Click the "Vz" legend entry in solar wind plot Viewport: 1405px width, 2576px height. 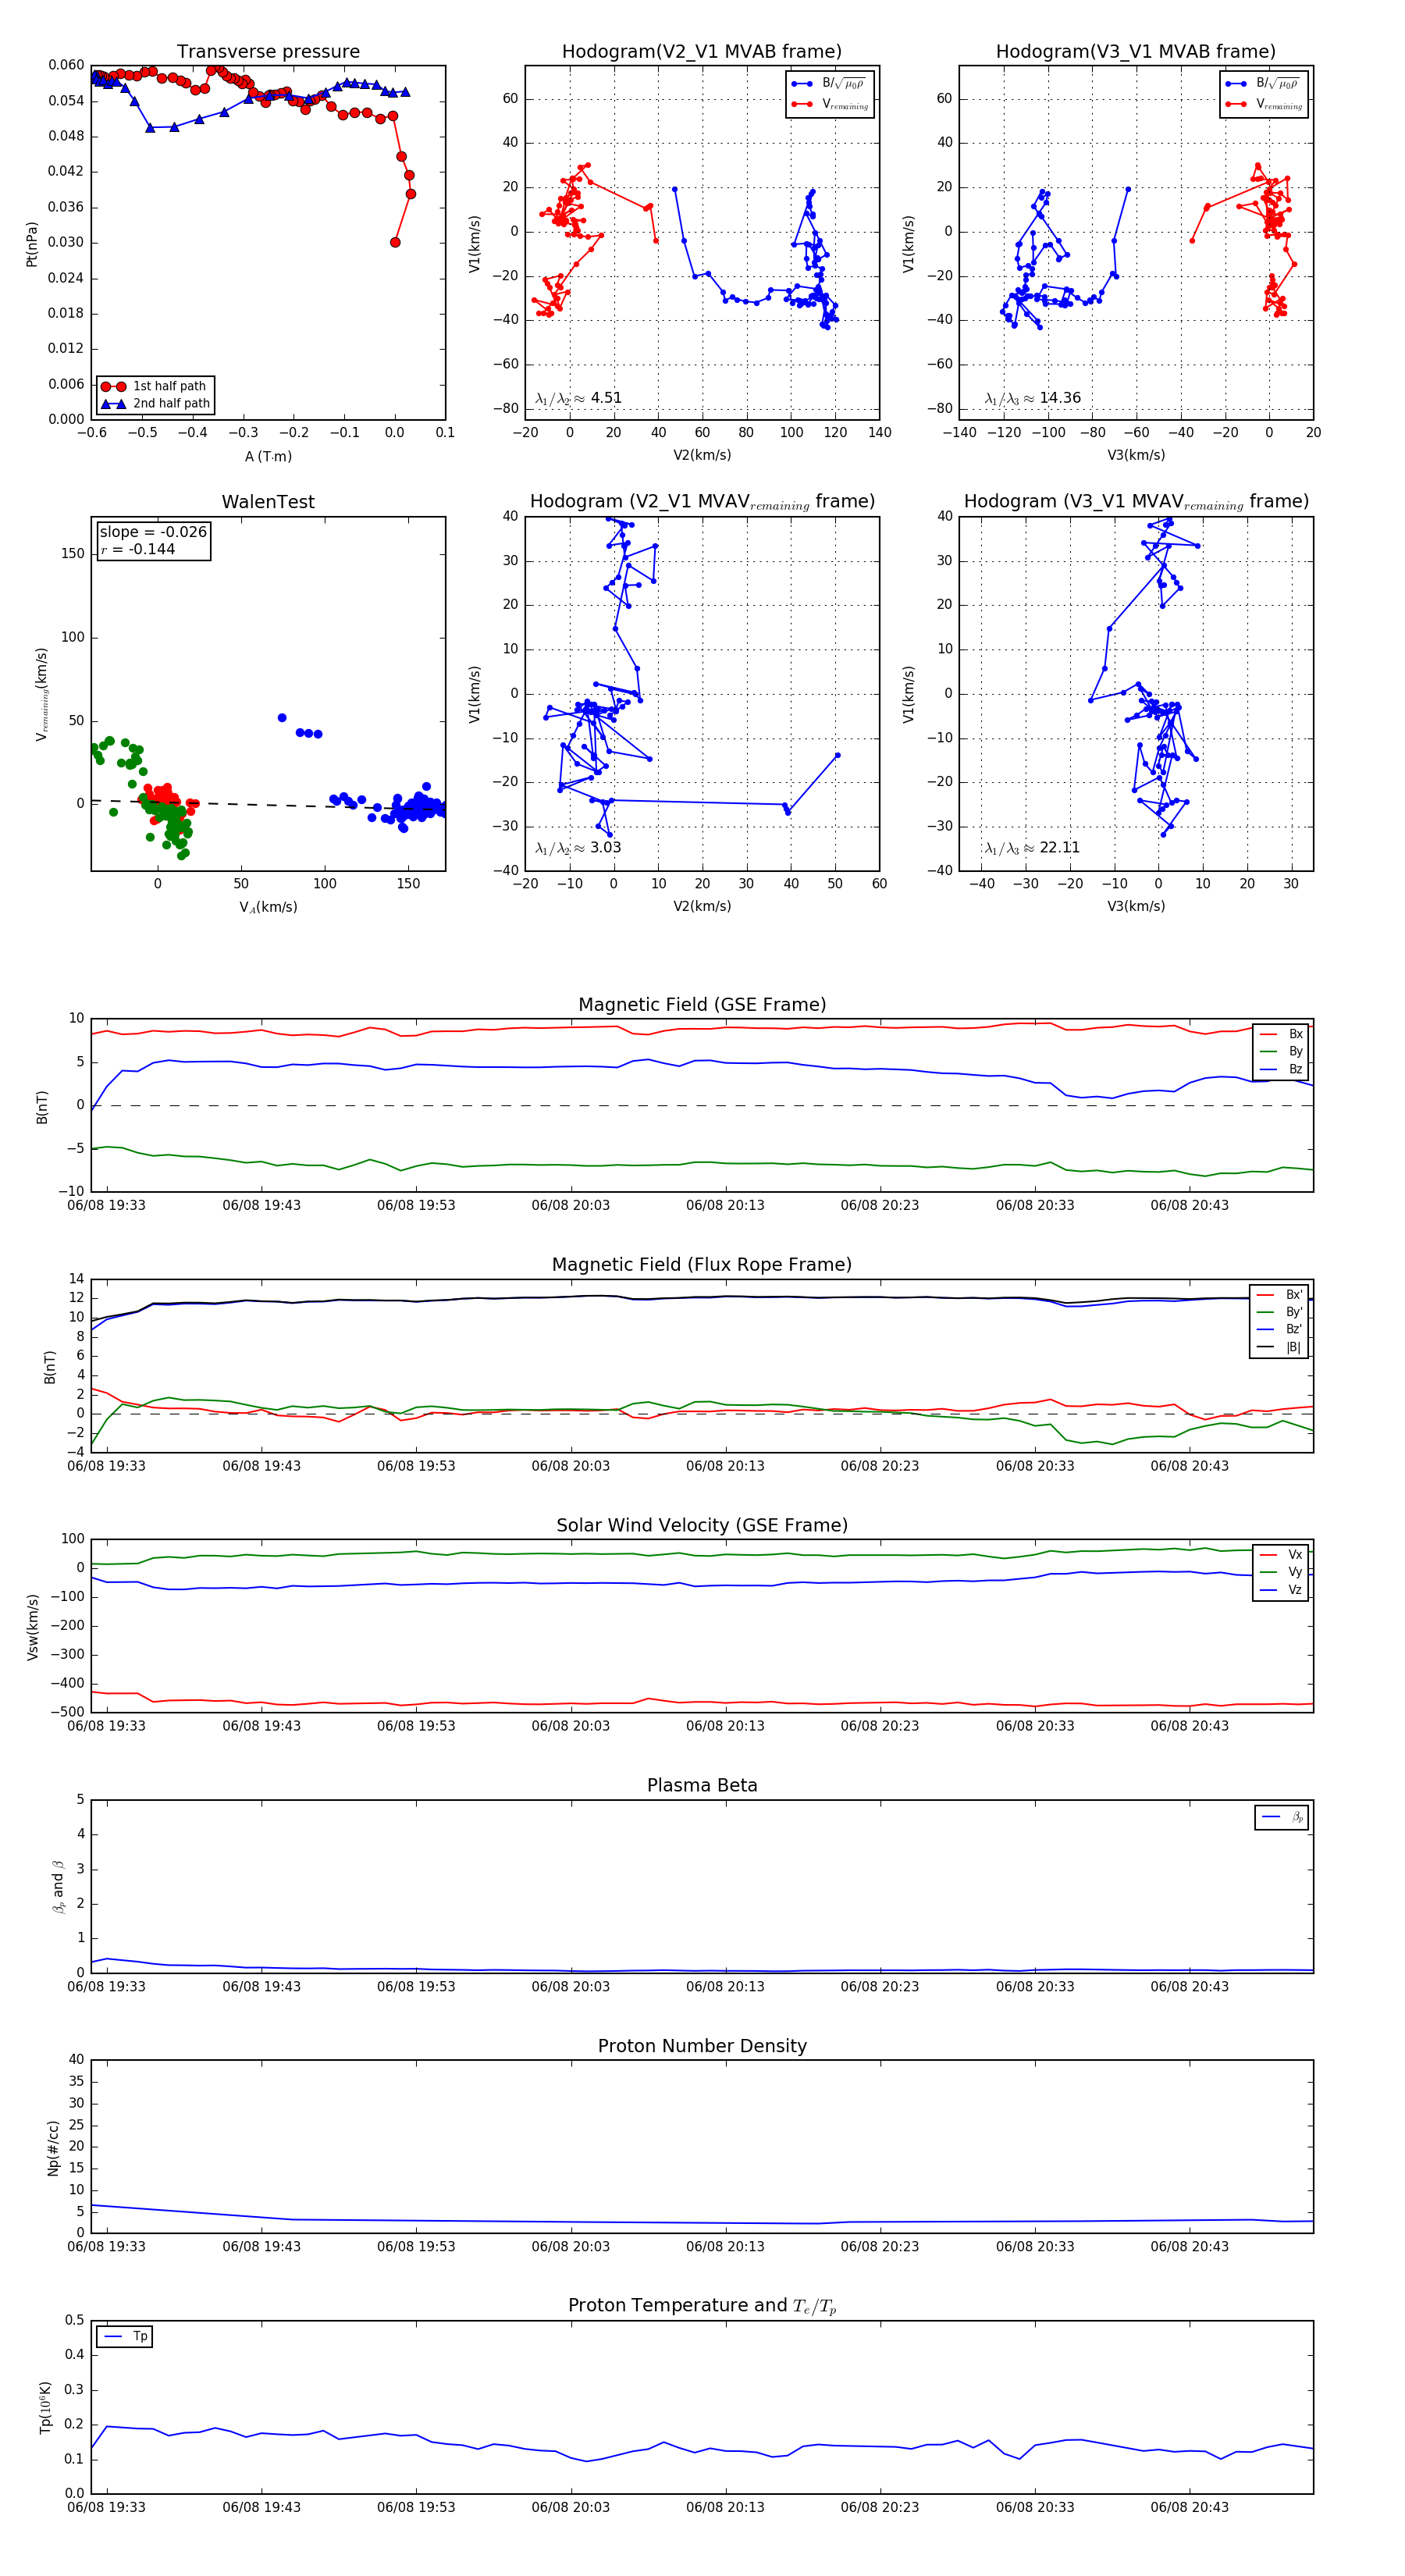(x=1282, y=1590)
